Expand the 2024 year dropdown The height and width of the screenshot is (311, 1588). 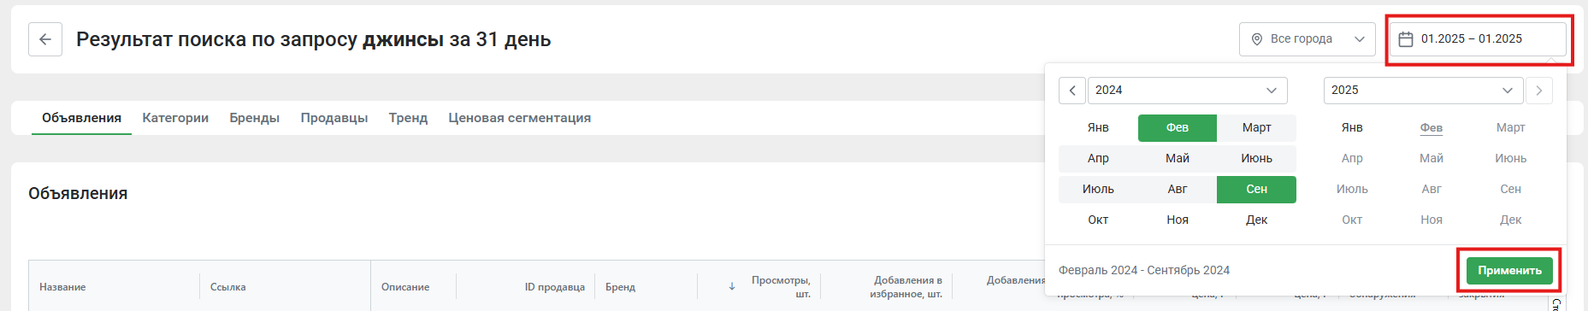click(x=1188, y=91)
